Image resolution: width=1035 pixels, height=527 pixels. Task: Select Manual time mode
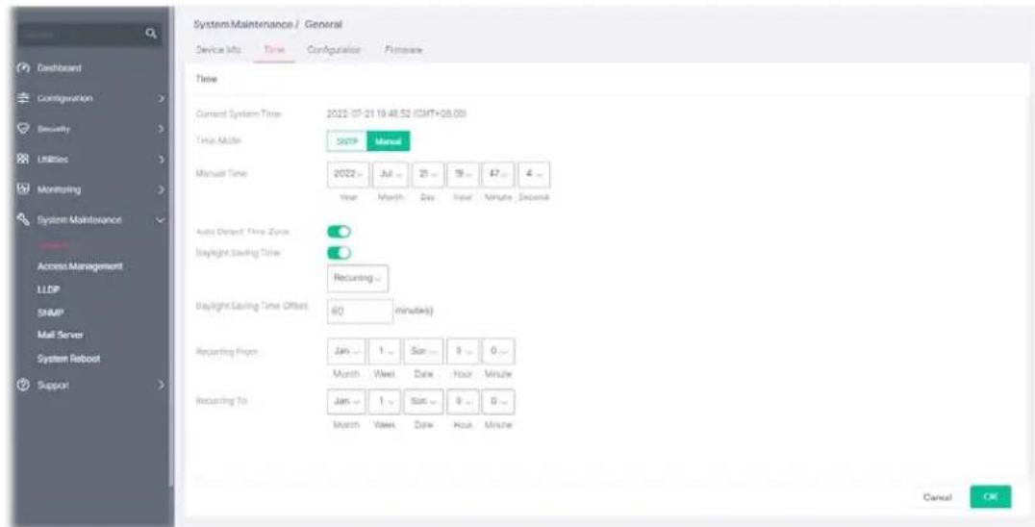tap(389, 140)
